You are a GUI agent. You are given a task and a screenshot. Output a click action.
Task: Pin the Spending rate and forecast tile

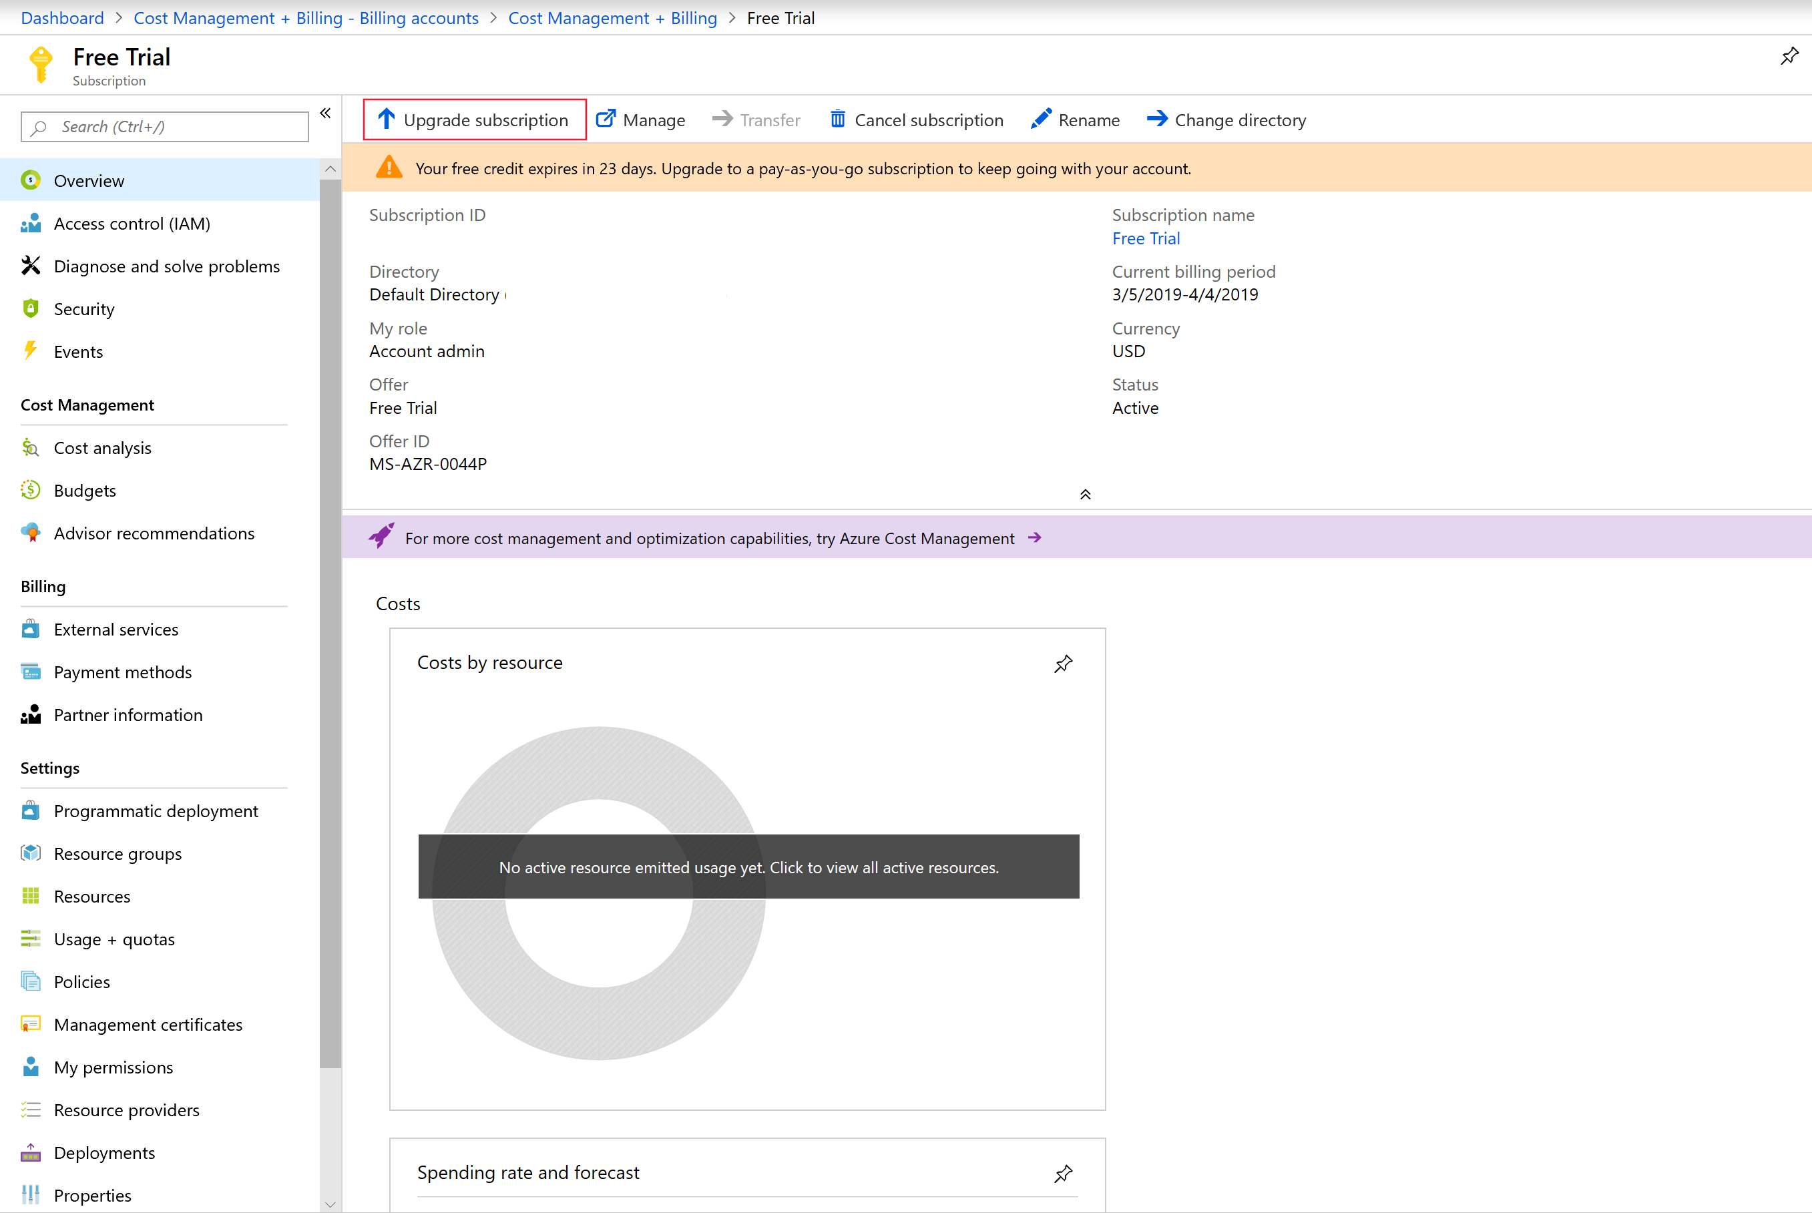point(1063,1174)
